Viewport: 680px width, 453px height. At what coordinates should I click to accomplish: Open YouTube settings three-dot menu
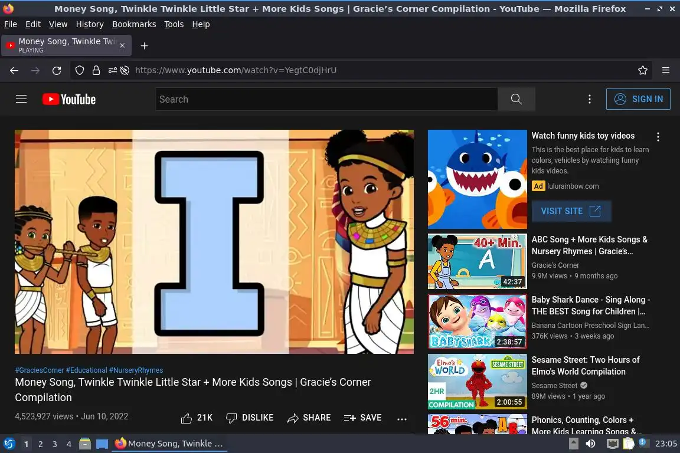(x=589, y=99)
